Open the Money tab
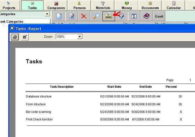The height and width of the screenshot is (137, 195). coord(127,5)
